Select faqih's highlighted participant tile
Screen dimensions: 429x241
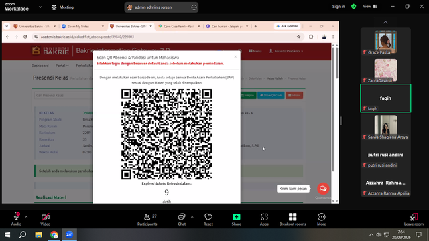[385, 98]
